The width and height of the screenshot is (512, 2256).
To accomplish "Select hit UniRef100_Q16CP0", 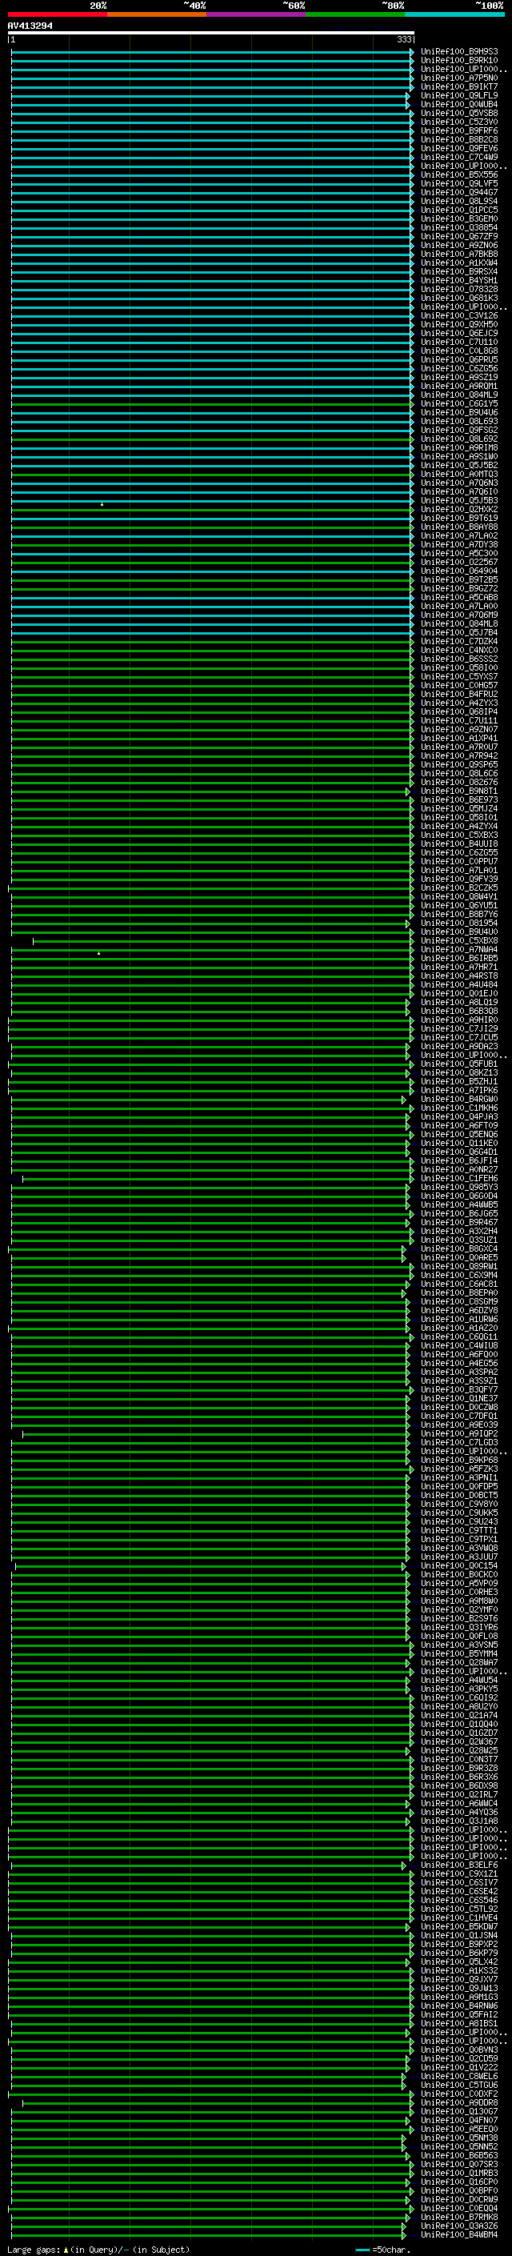I will [x=459, y=2182].
